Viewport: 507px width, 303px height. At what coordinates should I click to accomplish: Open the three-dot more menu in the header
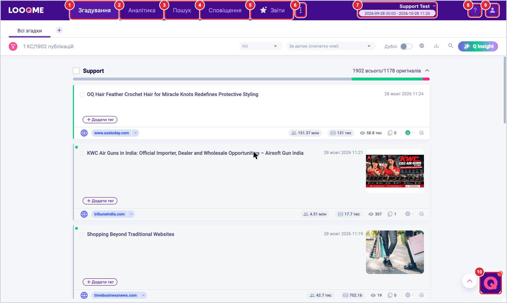(301, 11)
